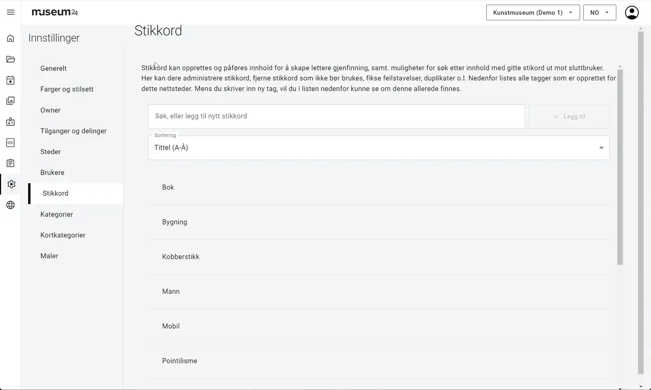Open the folder icon in sidebar
The width and height of the screenshot is (651, 390).
coord(10,59)
